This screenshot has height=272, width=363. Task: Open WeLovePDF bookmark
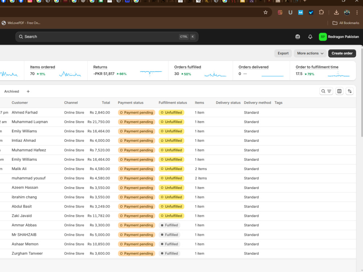(21, 23)
